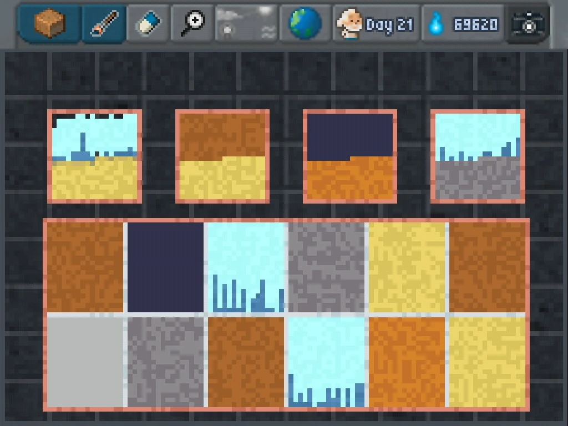This screenshot has width=568, height=426.
Task: Pick the bright orange clay swatch
Action: [x=407, y=362]
